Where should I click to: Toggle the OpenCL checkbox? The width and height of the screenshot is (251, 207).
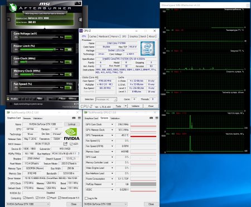tap(25, 197)
